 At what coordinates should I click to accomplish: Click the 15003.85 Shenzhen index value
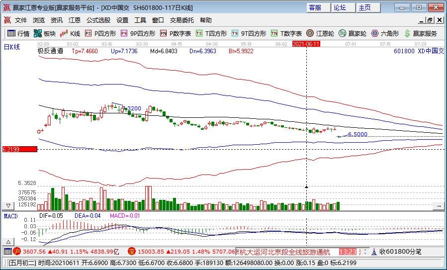pos(151,252)
